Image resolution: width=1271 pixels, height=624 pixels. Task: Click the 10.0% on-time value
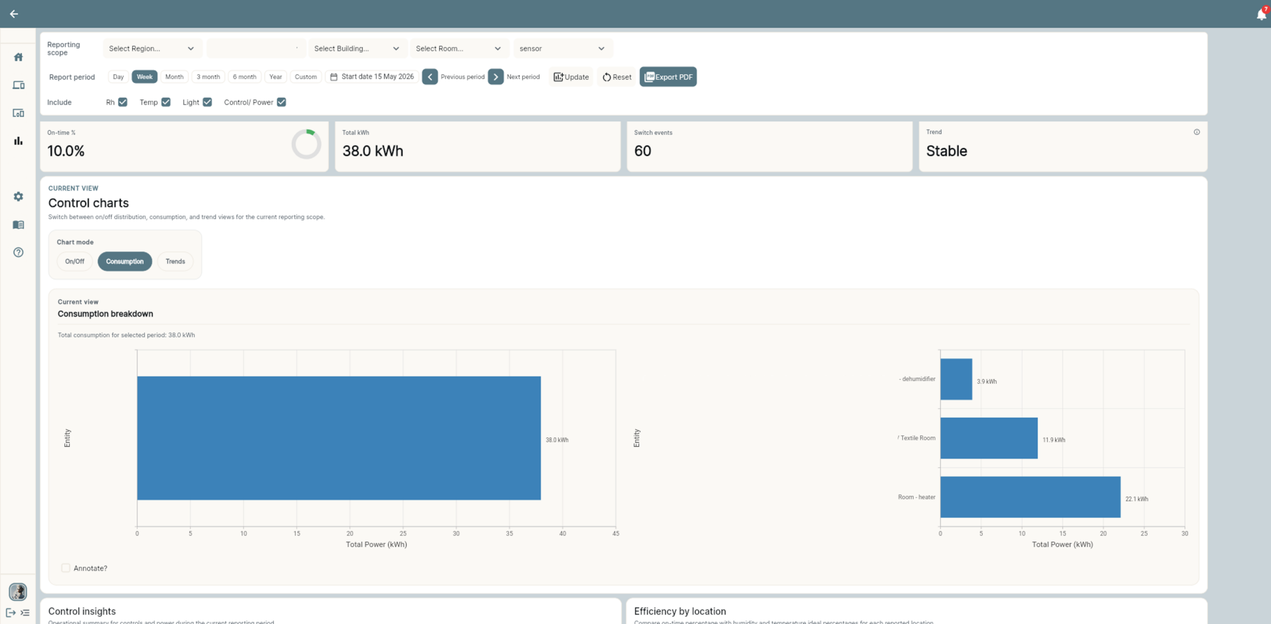[66, 151]
